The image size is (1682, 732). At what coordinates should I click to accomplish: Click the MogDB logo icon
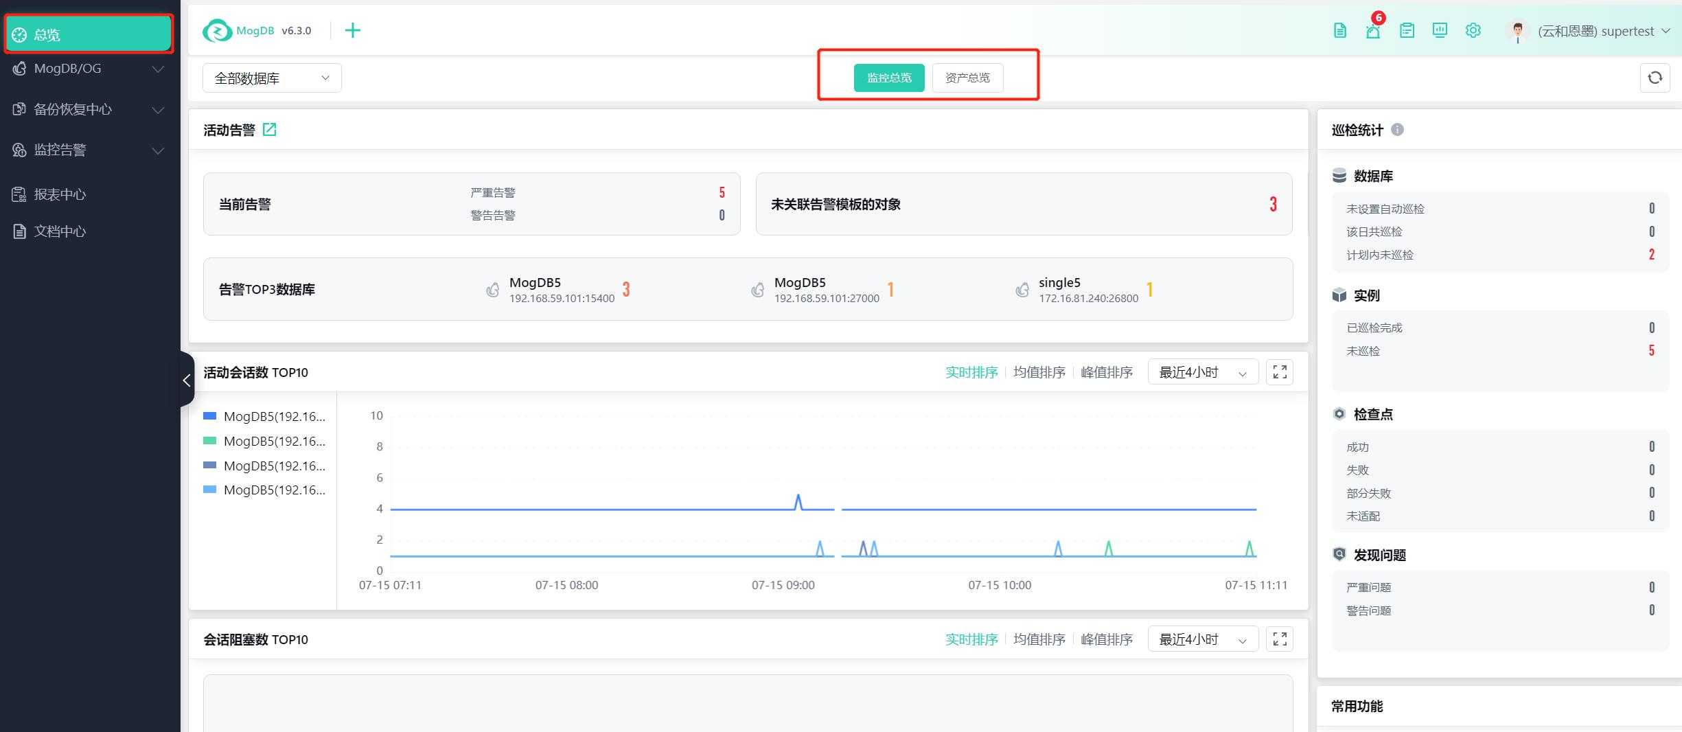(217, 30)
